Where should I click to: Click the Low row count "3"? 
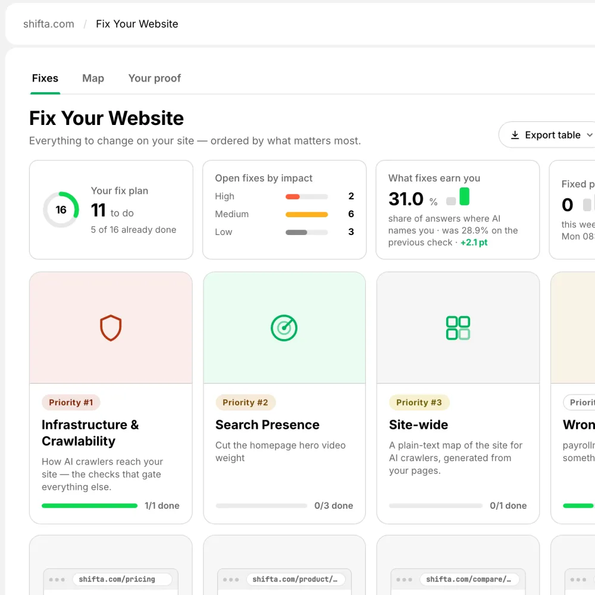(351, 232)
